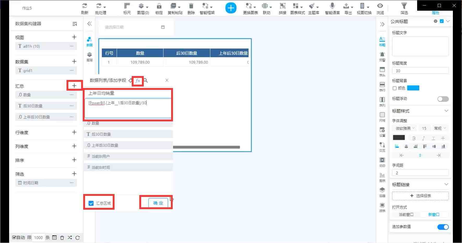Click the 确定 confirm button
The height and width of the screenshot is (243, 462).
click(x=158, y=203)
